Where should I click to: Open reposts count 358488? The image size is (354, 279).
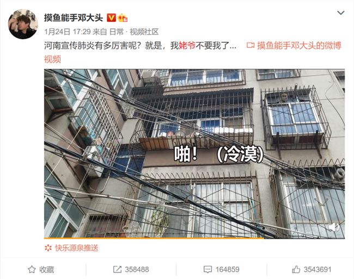pyautogui.click(x=137, y=270)
